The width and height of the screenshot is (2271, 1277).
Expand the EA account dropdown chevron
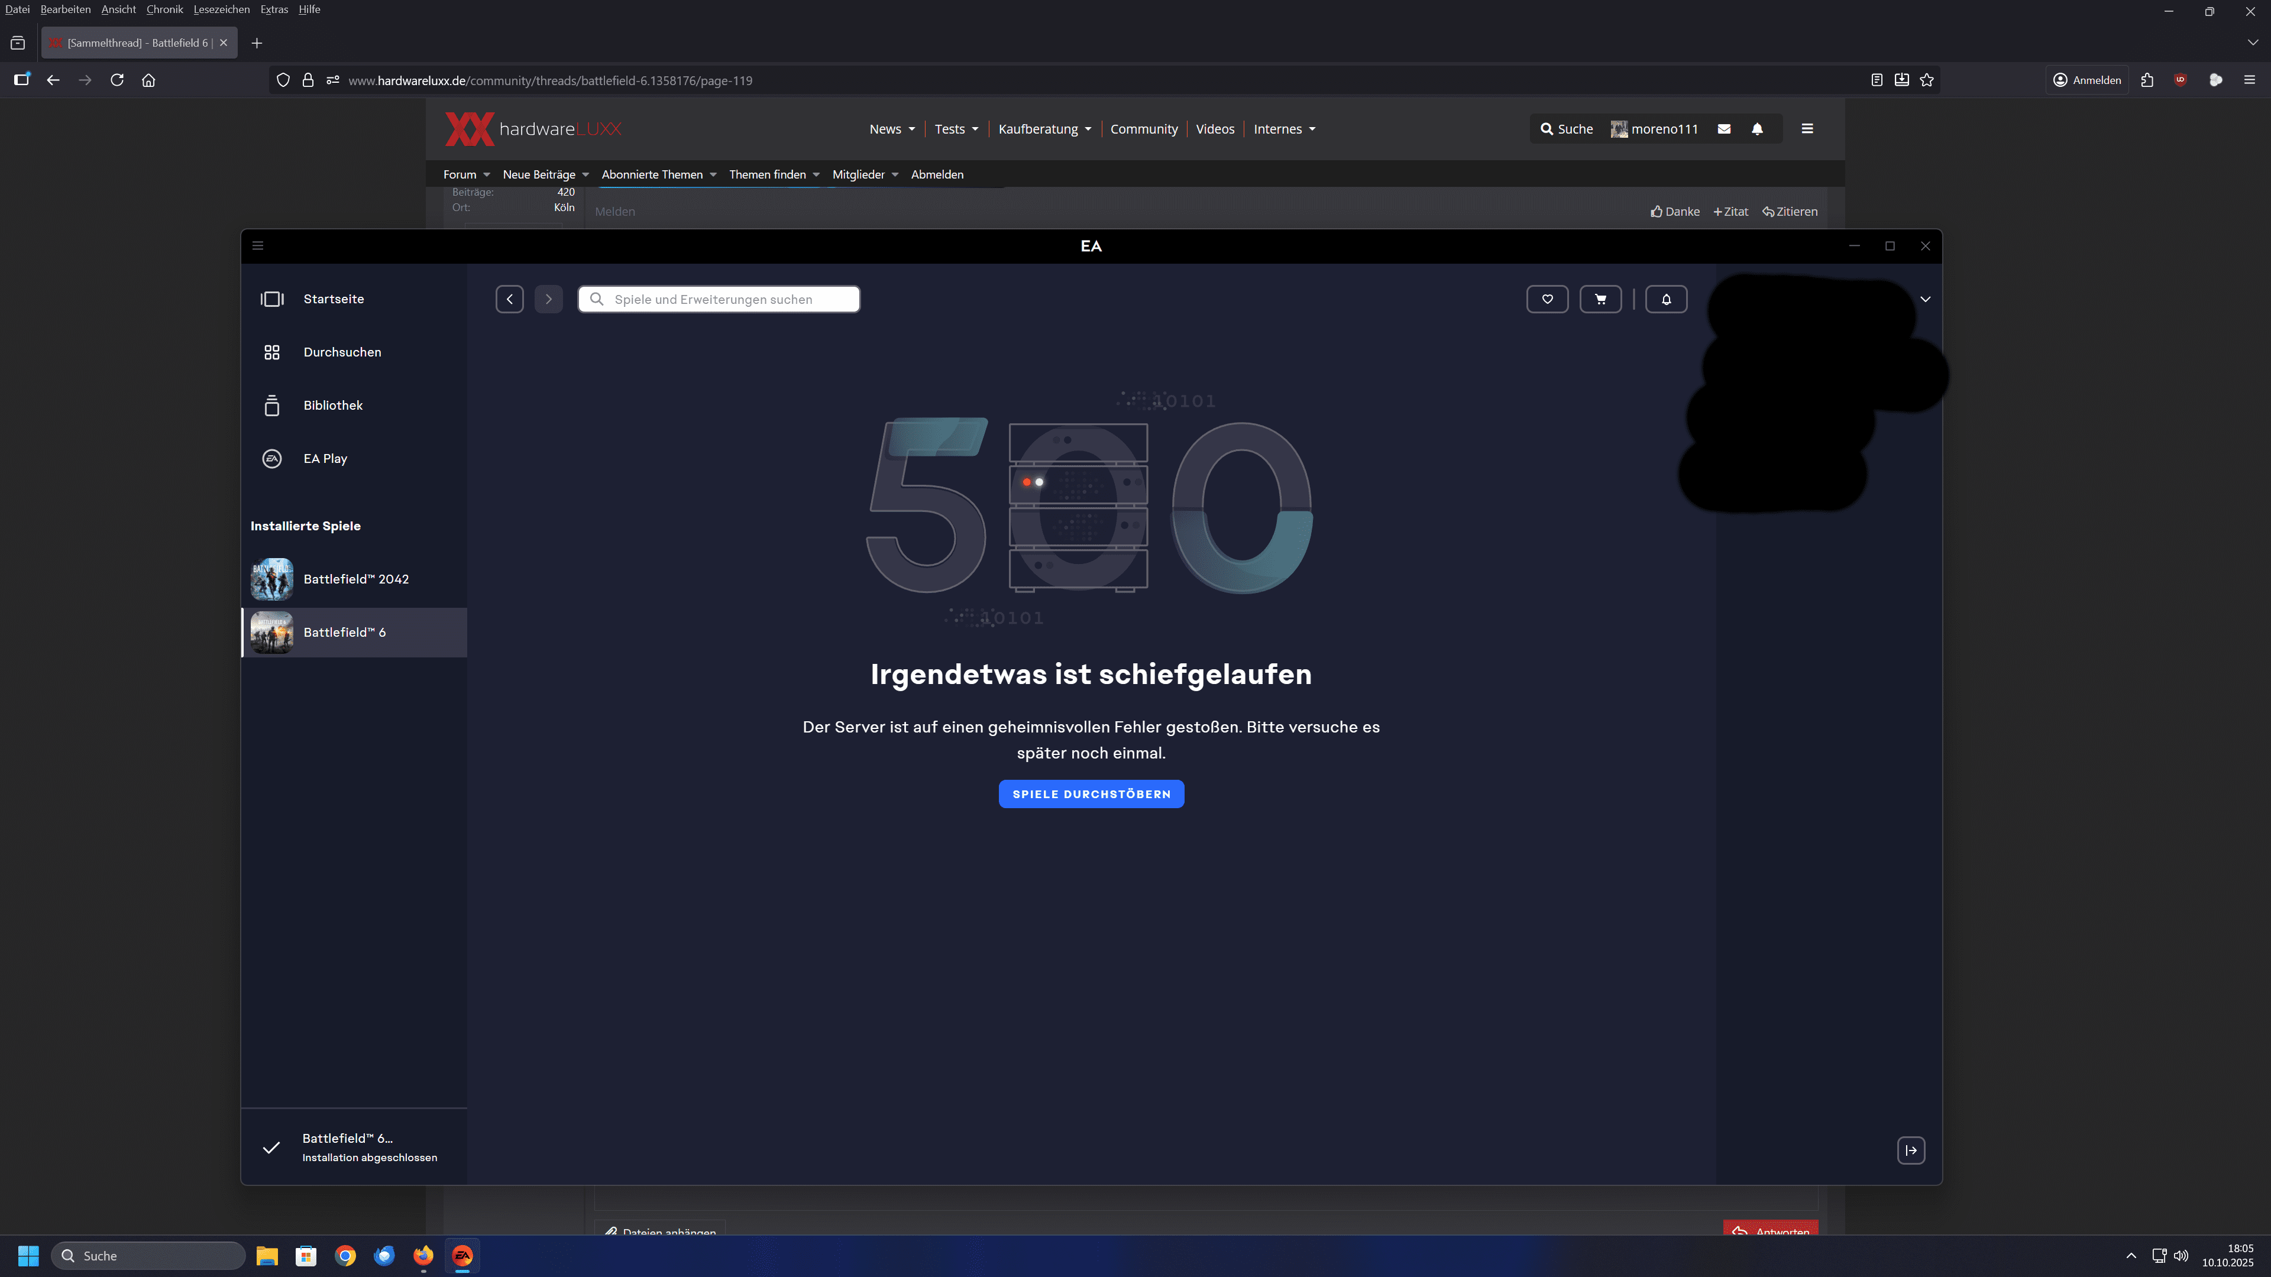(1926, 300)
